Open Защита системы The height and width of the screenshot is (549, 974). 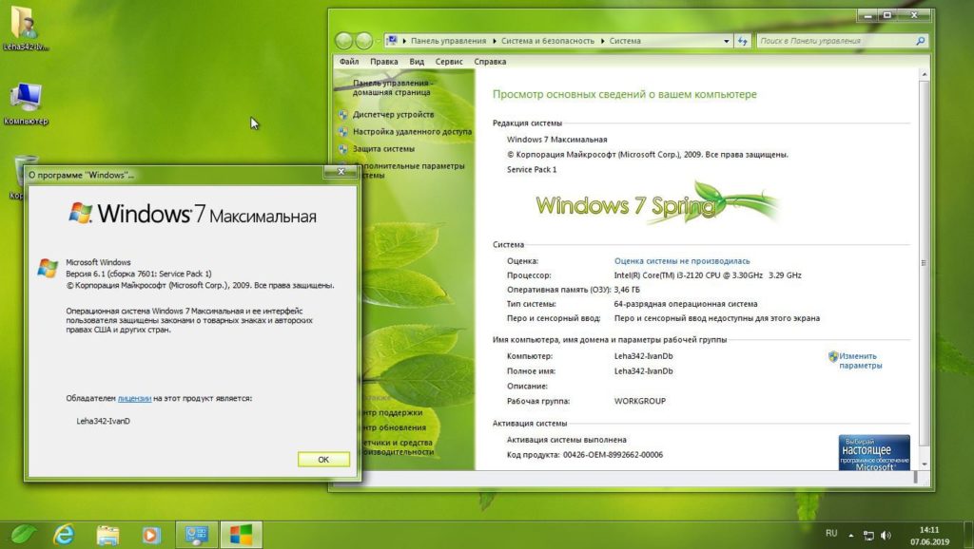(x=383, y=149)
